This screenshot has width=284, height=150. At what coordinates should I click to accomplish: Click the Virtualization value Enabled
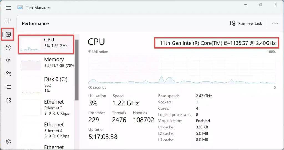tap(203, 121)
